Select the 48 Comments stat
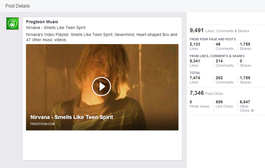This screenshot has height=168, width=265. pyautogui.click(x=218, y=44)
